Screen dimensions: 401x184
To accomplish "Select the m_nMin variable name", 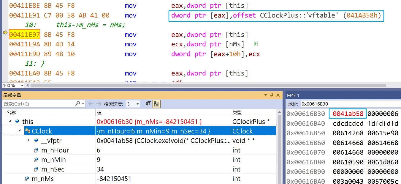I will click(x=54, y=160).
